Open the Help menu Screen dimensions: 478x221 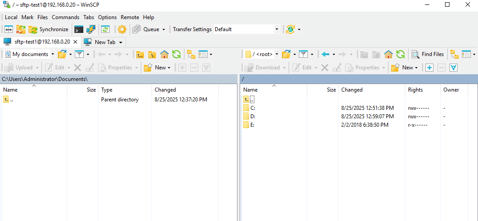148,17
